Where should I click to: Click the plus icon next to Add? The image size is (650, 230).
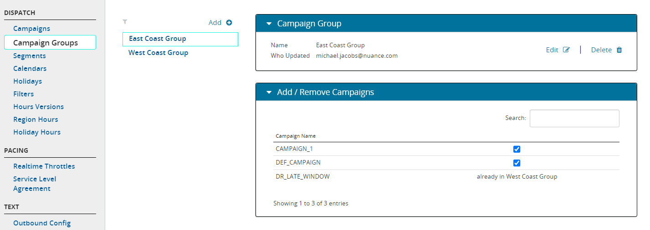229,23
